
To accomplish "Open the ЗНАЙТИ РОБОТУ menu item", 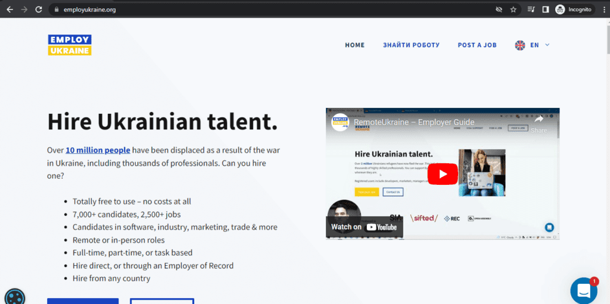I will [411, 45].
